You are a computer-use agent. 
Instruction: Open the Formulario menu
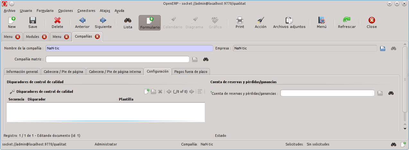coord(45,11)
